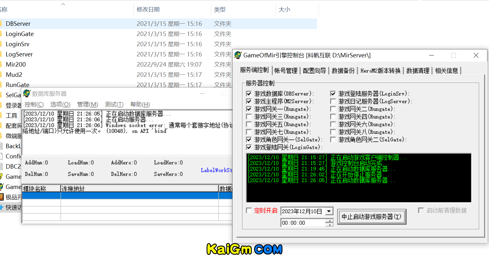This screenshot has width=489, height=262.
Task: Open the LoginSrv folder
Action: pos(18,44)
